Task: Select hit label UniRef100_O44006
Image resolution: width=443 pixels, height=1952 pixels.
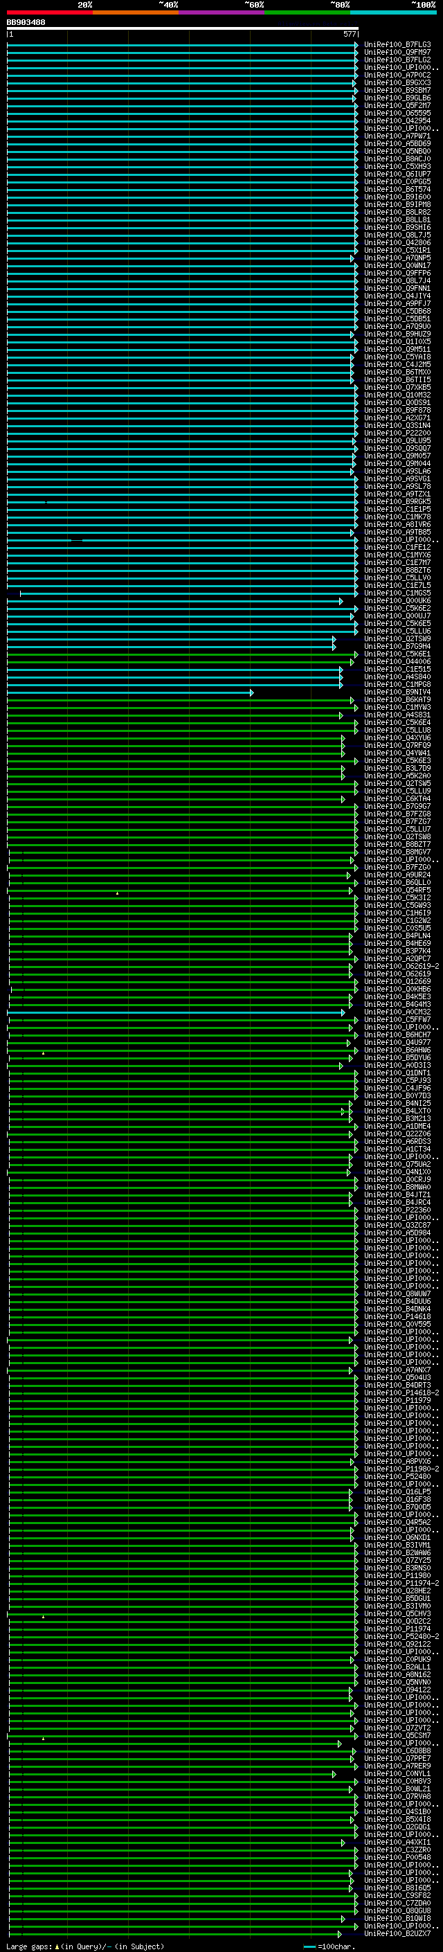Action: point(397,662)
